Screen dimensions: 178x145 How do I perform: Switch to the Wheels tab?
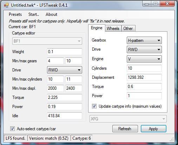point(113,29)
